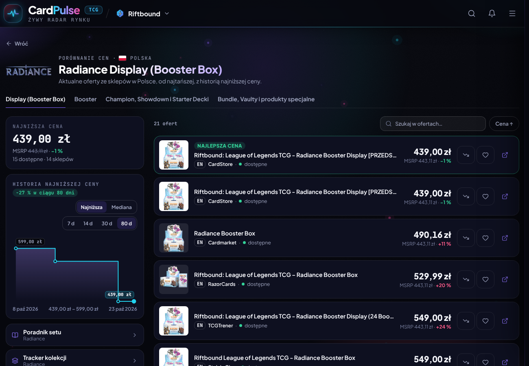Click the book icon beside Poradnik setu
529x366 pixels.
15,335
